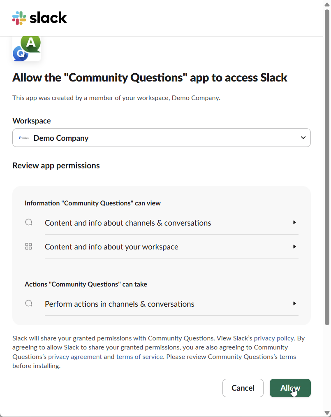Click the workspace icon inside the selector
This screenshot has width=331, height=417.
coord(24,137)
